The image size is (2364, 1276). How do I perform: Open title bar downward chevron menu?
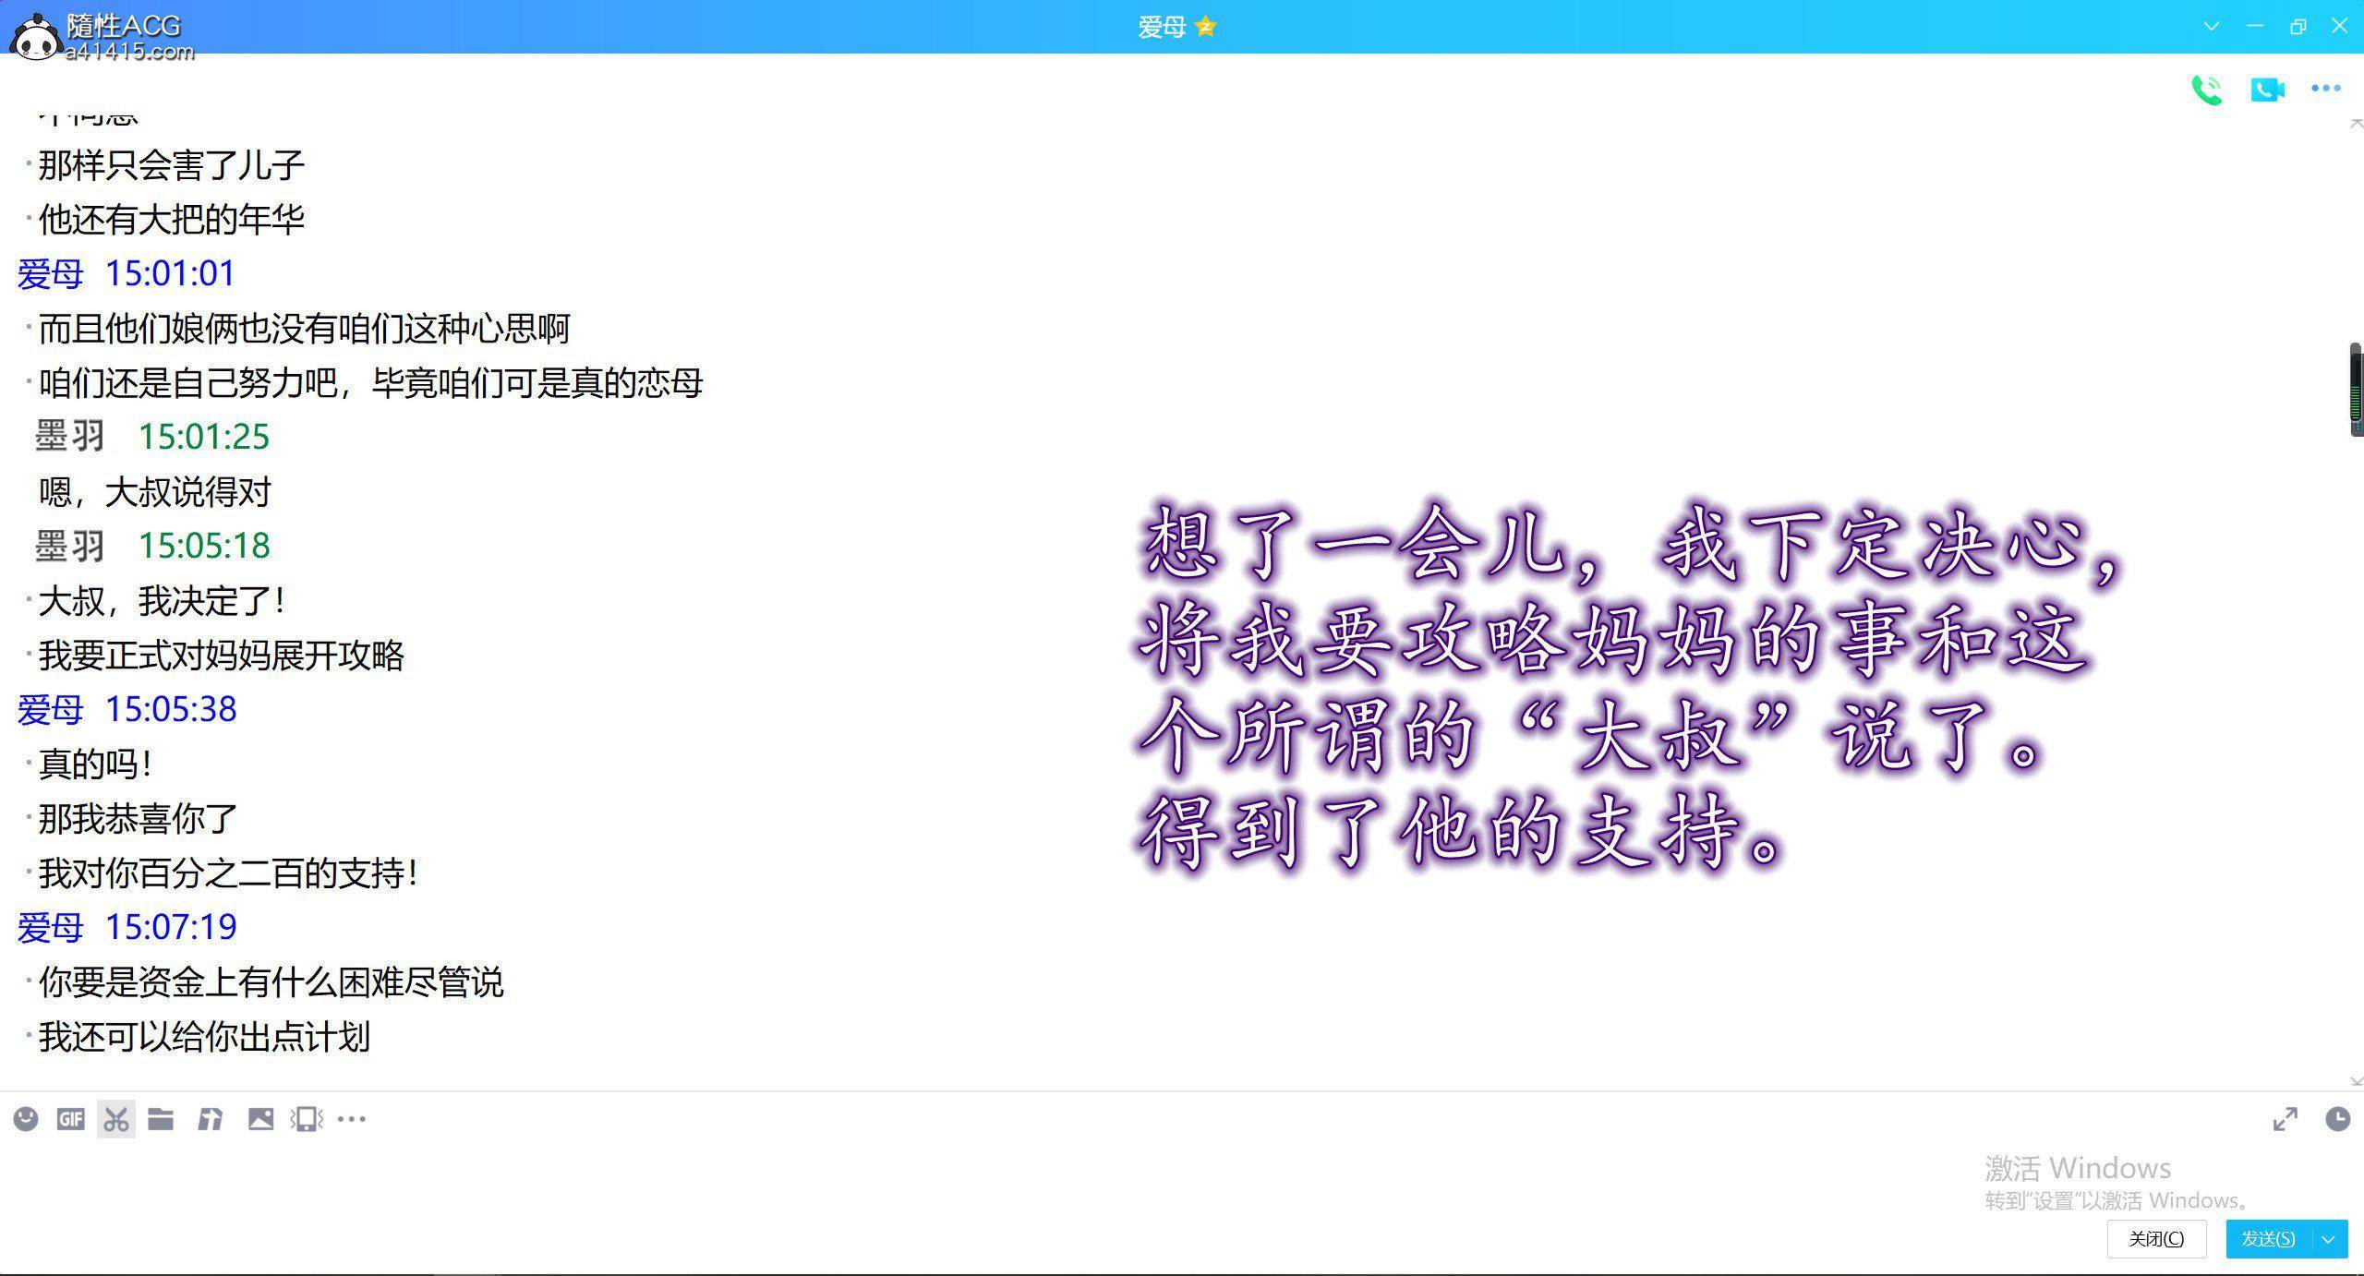(x=2211, y=27)
